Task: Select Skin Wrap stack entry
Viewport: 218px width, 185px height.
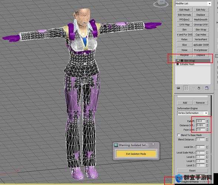Action: pyautogui.click(x=193, y=61)
